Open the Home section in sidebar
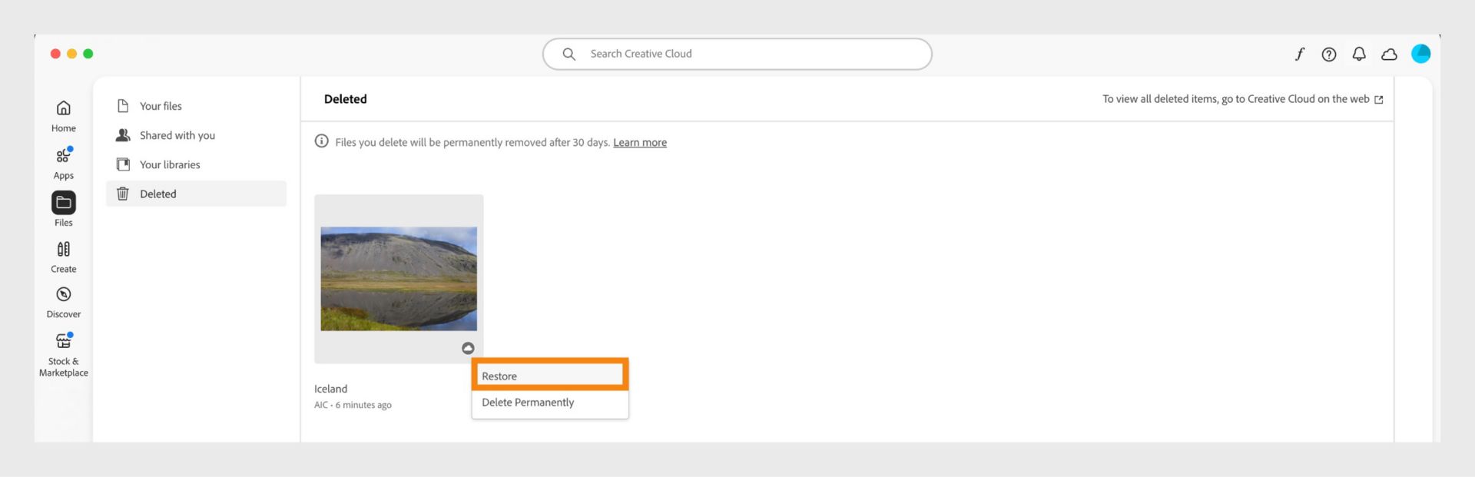The height and width of the screenshot is (477, 1475). click(x=63, y=115)
